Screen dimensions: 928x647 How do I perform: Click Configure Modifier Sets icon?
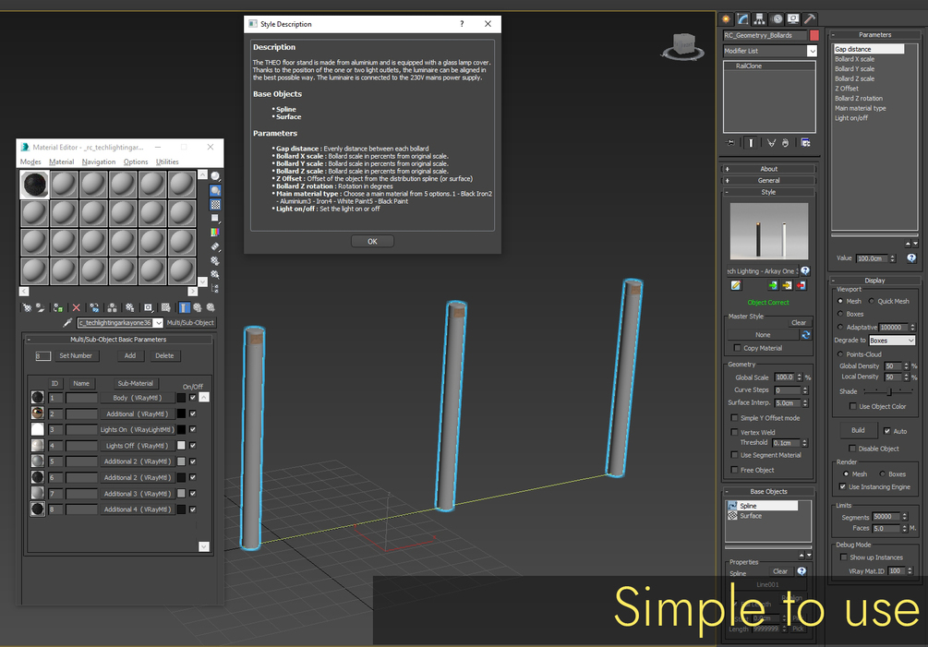pyautogui.click(x=805, y=142)
